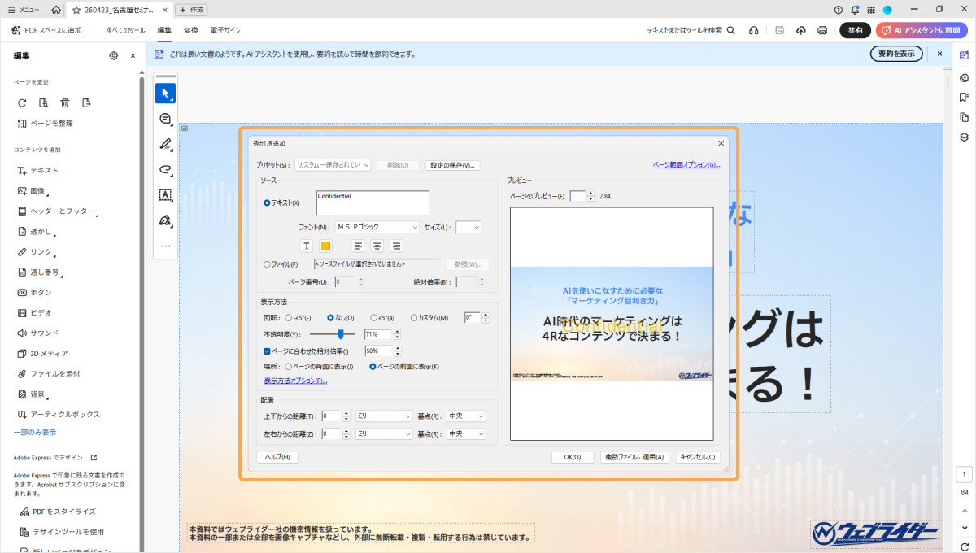Click the キャンセル button in dialog
The width and height of the screenshot is (976, 553).
(x=699, y=457)
